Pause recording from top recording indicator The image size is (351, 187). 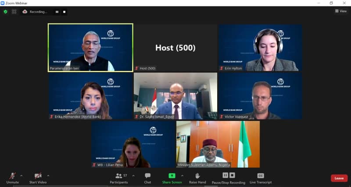coord(57,12)
